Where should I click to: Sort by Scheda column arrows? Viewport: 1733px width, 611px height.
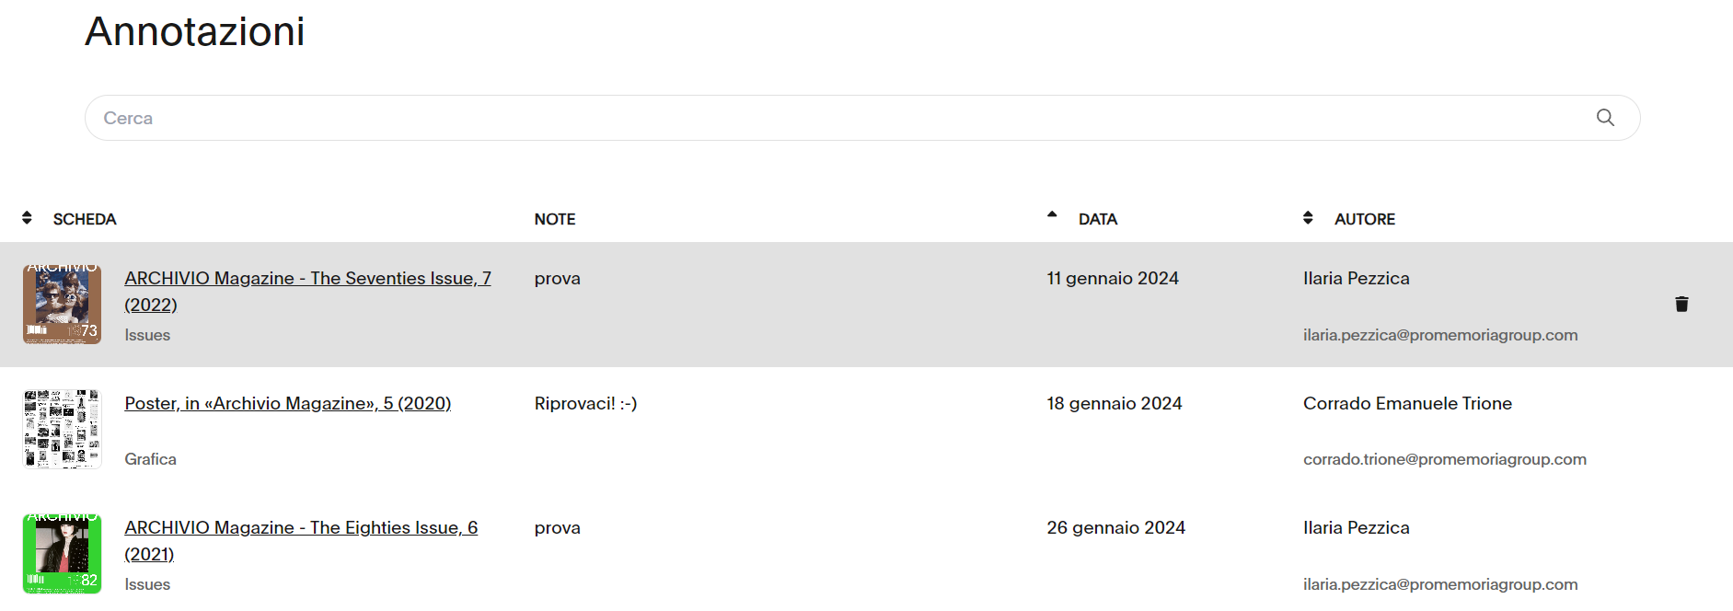[x=27, y=218]
